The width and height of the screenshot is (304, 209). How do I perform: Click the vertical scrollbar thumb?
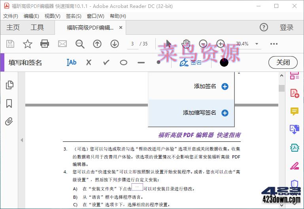pos(281,88)
